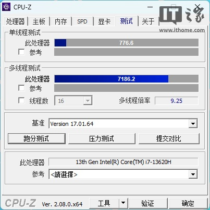Start the 跑分测试 benchmark button
The height and width of the screenshot is (210, 210).
(x=36, y=138)
